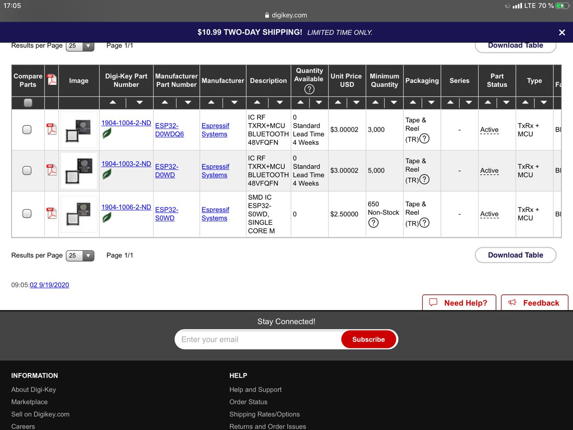Sort Series column descending

(469, 103)
